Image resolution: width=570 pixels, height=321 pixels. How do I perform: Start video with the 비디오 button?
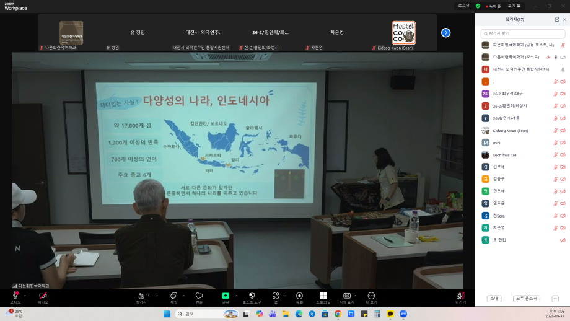(43, 297)
